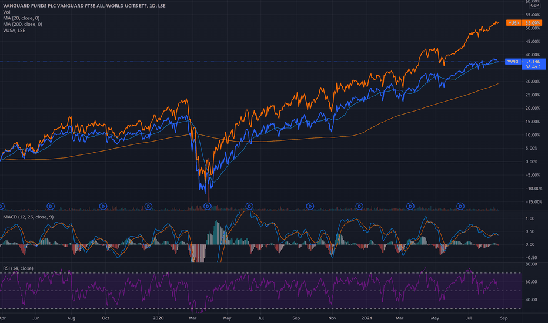Viewport: 548px width, 323px height.
Task: Select the MA (200, close, 0) legend
Action: tap(23, 24)
